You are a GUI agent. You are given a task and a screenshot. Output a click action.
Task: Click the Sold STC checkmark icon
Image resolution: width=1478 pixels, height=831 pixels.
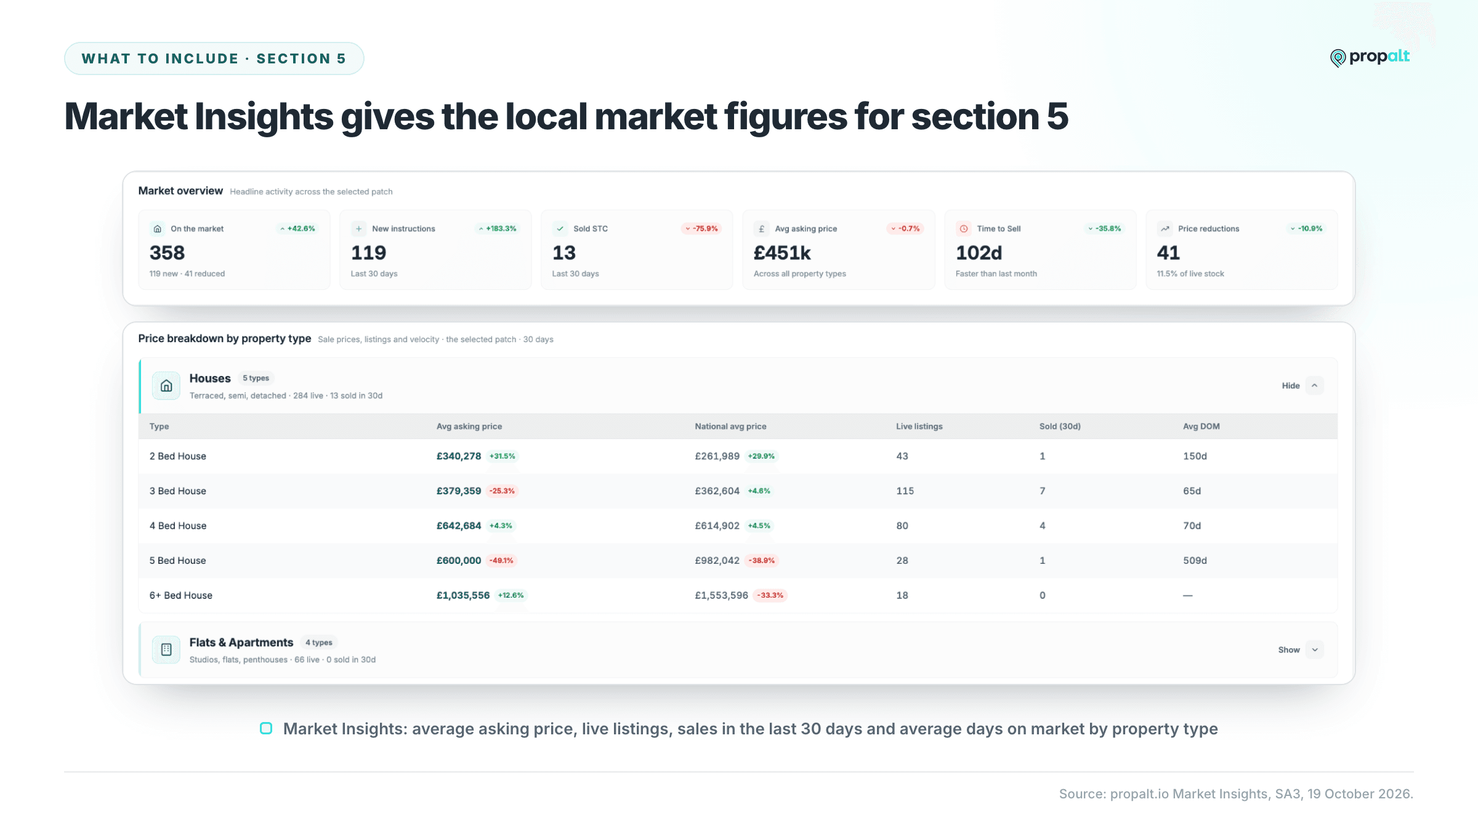click(x=560, y=228)
